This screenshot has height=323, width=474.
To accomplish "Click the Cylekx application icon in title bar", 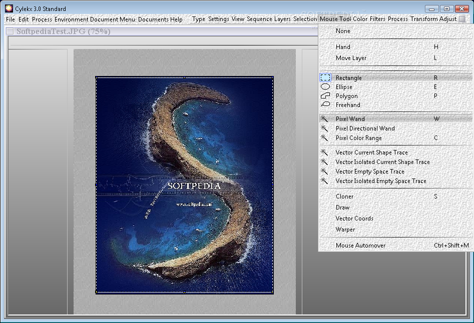I will (9, 8).
